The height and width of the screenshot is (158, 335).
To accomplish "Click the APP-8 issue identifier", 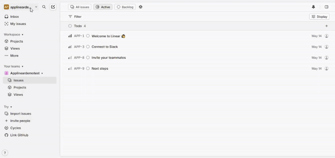I will coord(79,58).
